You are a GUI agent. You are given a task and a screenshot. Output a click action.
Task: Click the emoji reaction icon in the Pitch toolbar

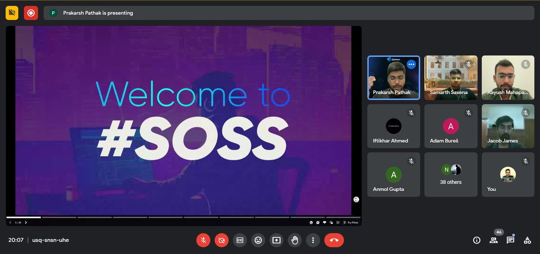(311, 222)
